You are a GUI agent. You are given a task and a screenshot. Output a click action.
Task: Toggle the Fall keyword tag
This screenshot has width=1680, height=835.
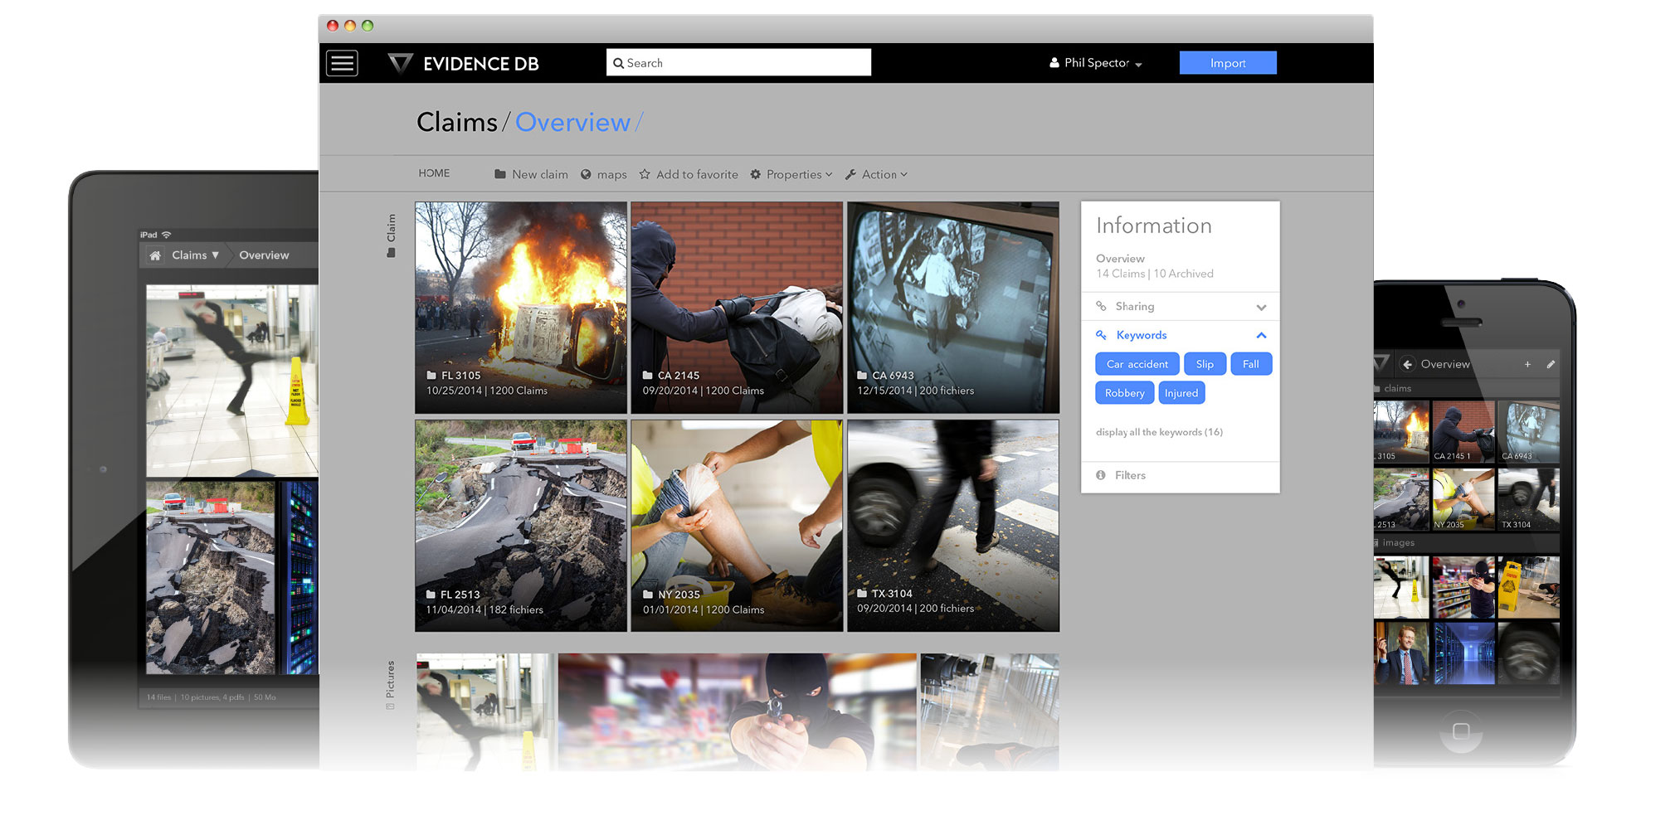pos(1251,364)
